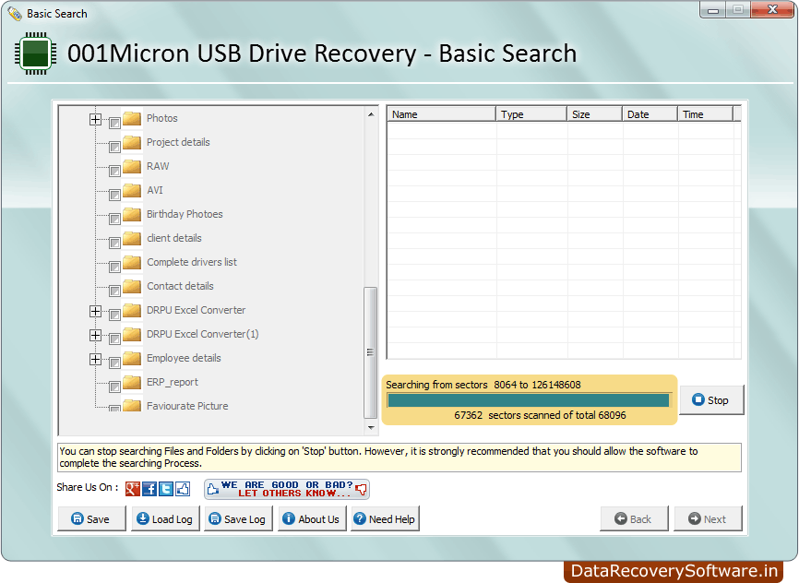
Task: Go Back to the previous step
Action: [634, 518]
